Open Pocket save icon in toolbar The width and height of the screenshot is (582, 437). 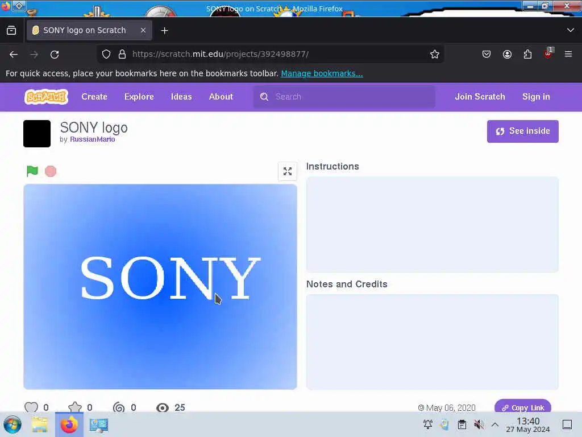487,54
